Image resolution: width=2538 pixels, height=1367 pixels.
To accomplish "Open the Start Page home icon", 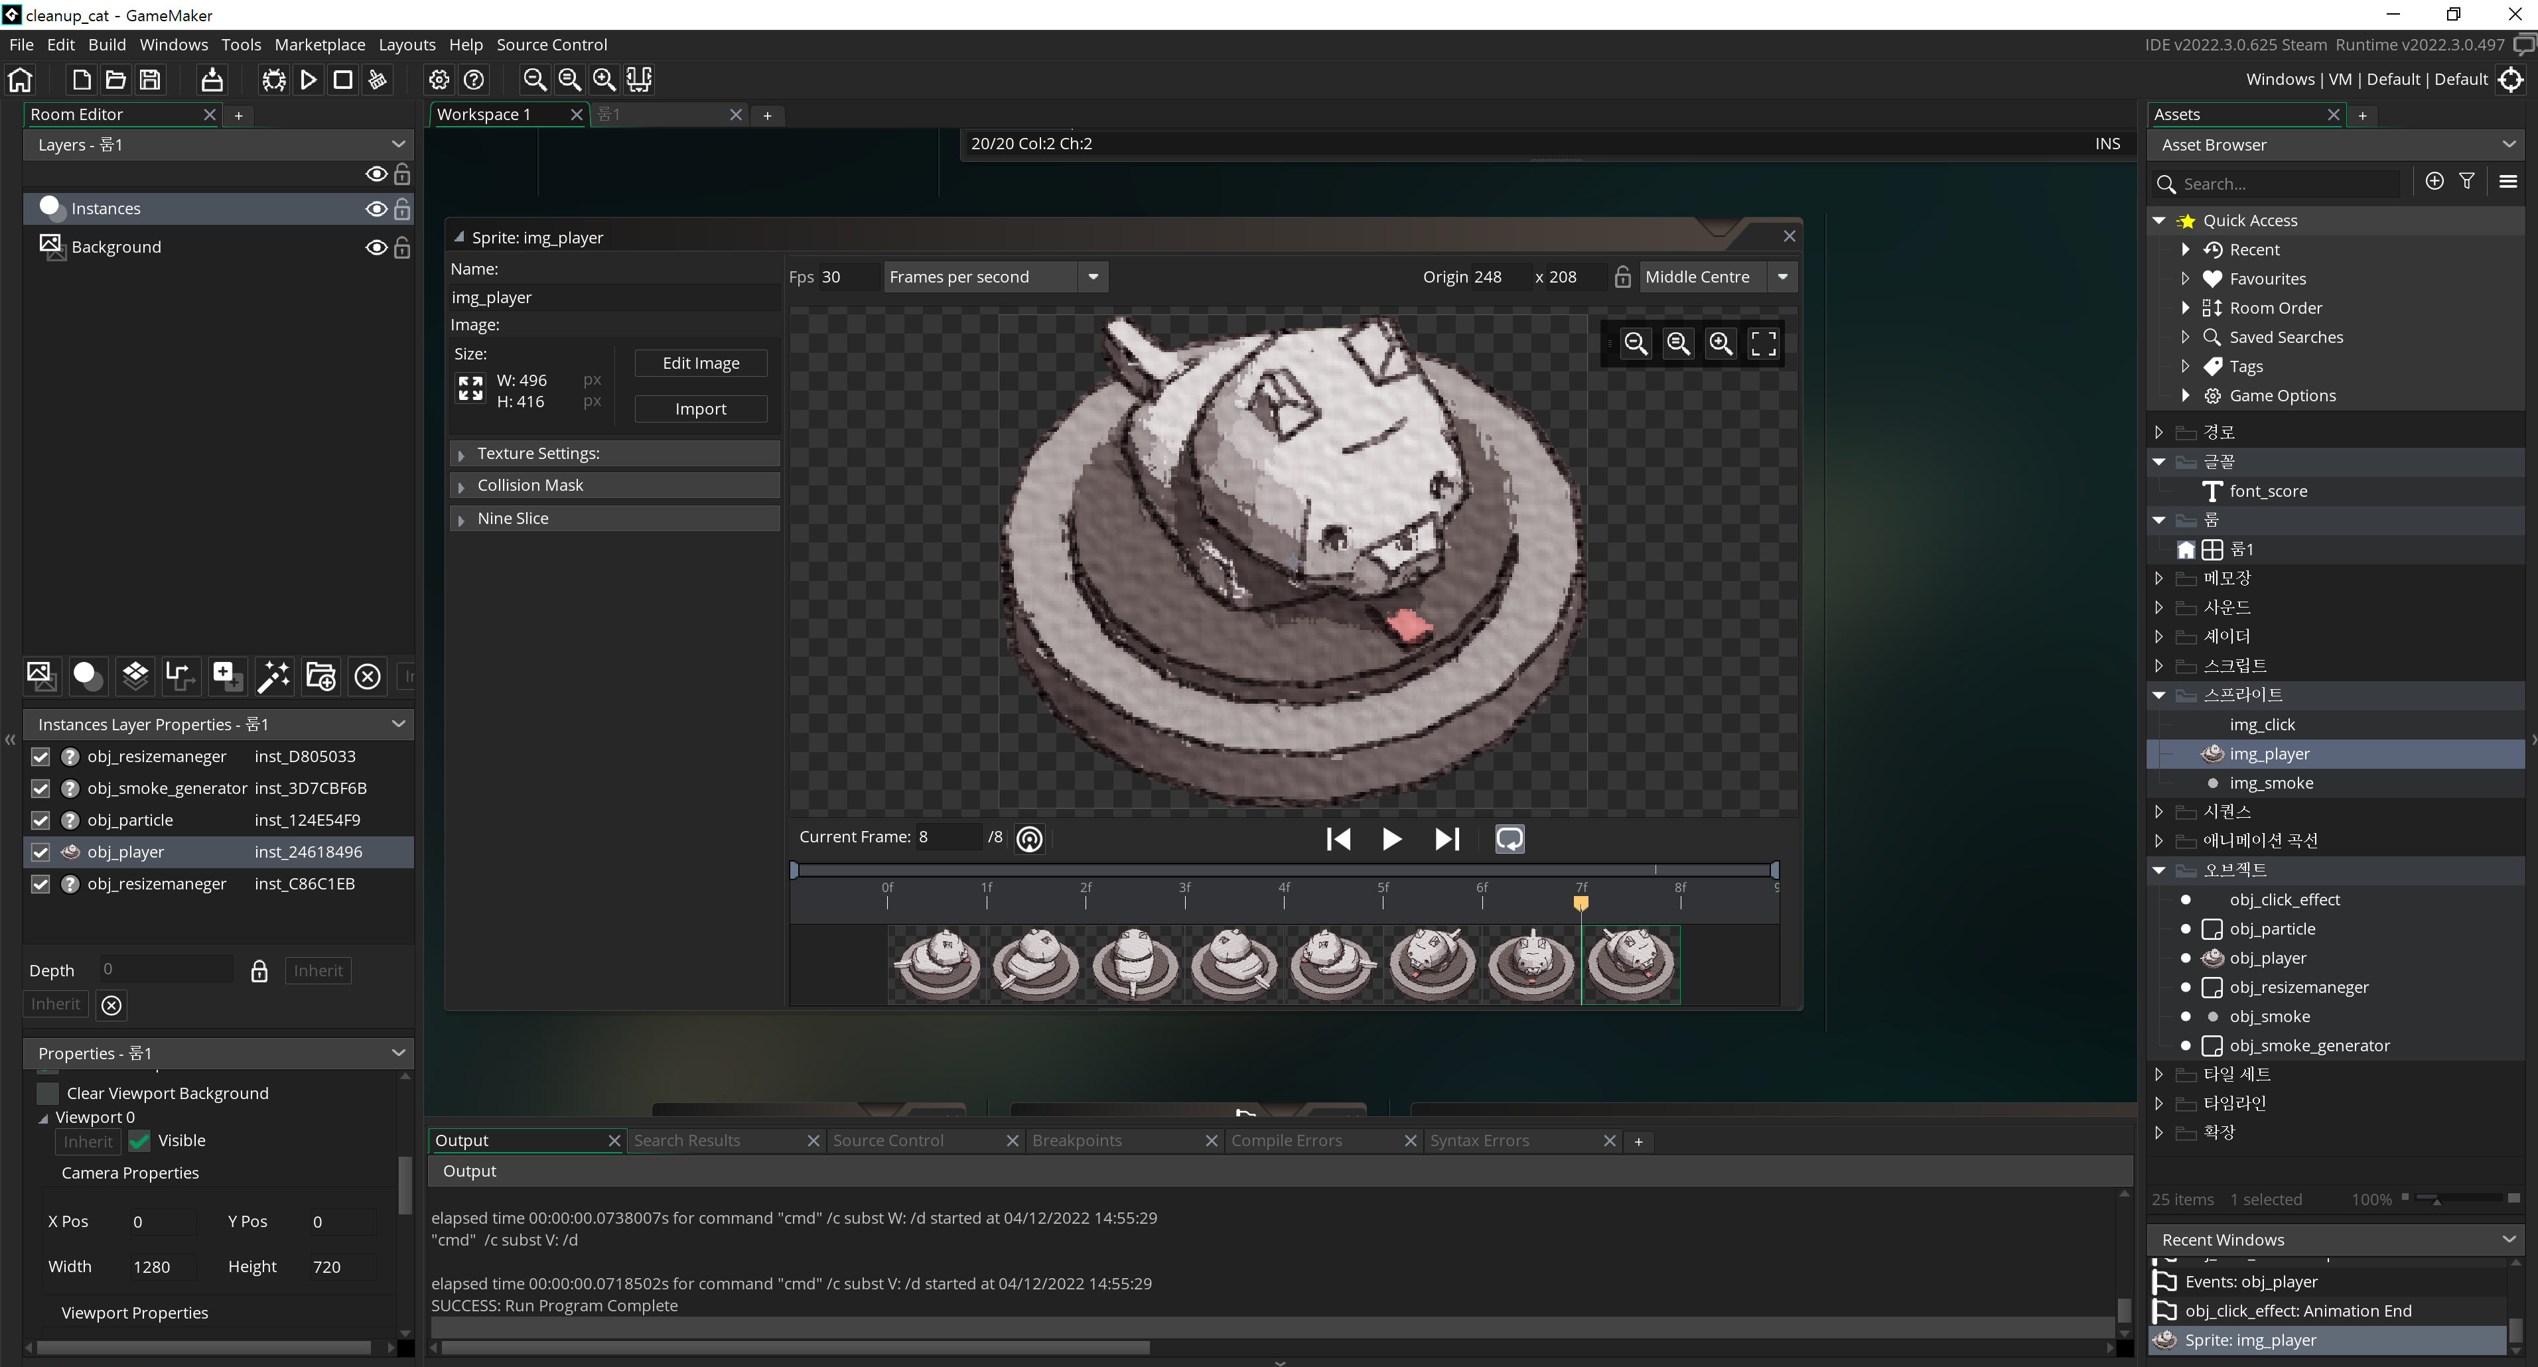I will tap(21, 80).
